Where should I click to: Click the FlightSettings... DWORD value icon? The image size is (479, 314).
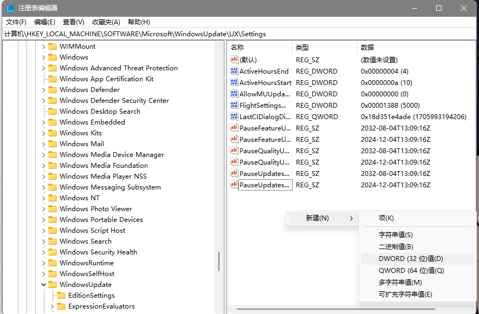[x=234, y=105]
